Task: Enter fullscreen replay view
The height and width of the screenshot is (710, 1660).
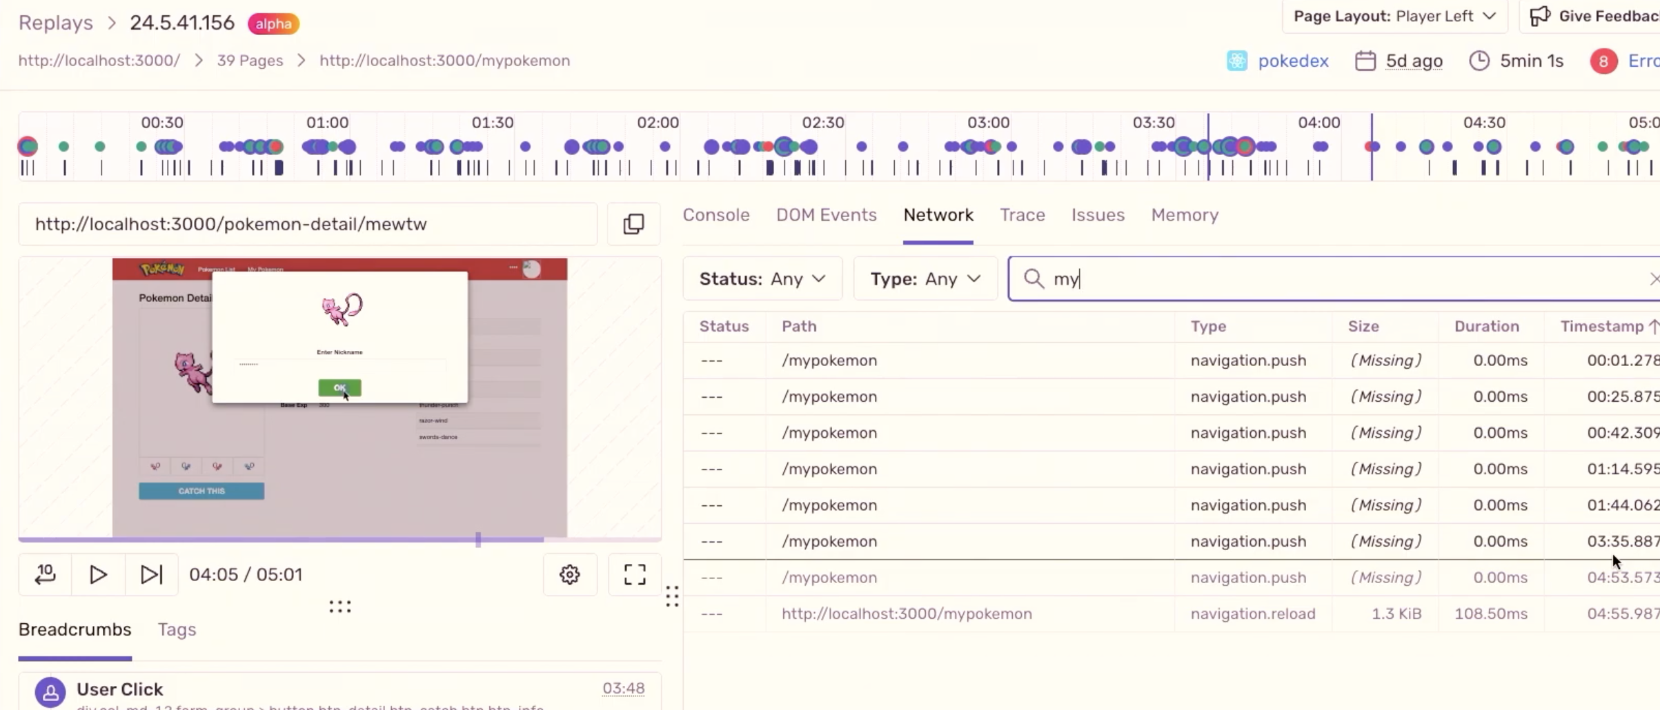Action: click(x=633, y=574)
